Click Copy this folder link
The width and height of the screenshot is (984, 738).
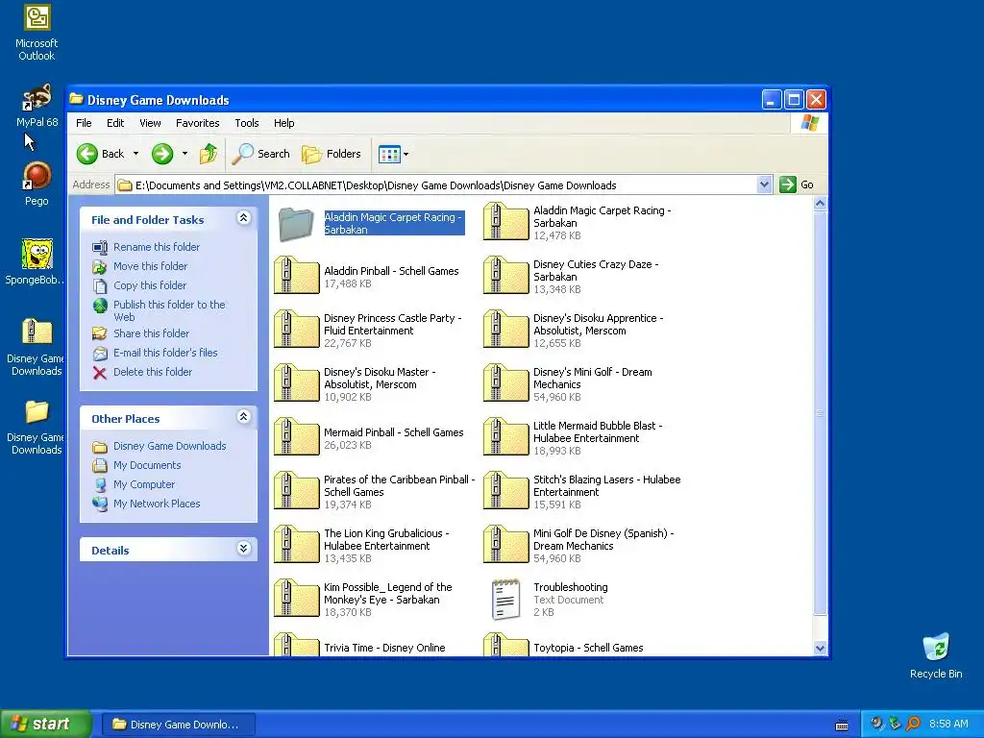pyautogui.click(x=149, y=285)
